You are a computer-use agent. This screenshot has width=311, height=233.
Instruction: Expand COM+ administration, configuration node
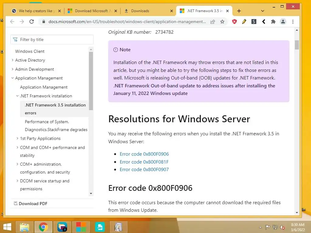pos(17,164)
